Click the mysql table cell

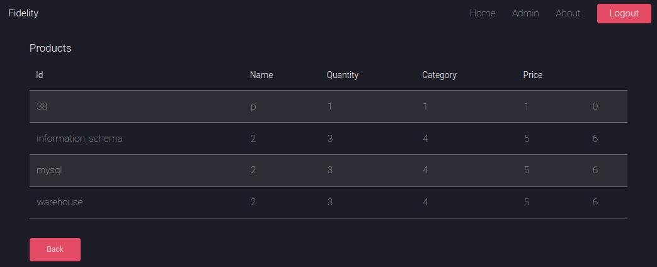pyautogui.click(x=49, y=170)
